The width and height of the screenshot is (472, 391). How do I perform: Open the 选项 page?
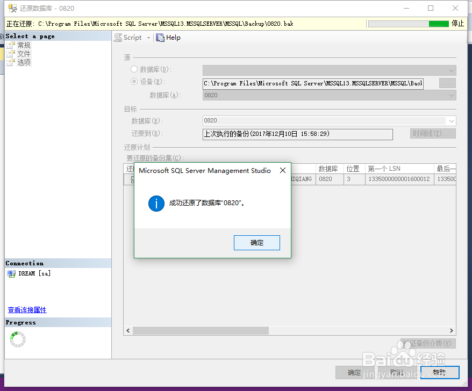(x=24, y=62)
